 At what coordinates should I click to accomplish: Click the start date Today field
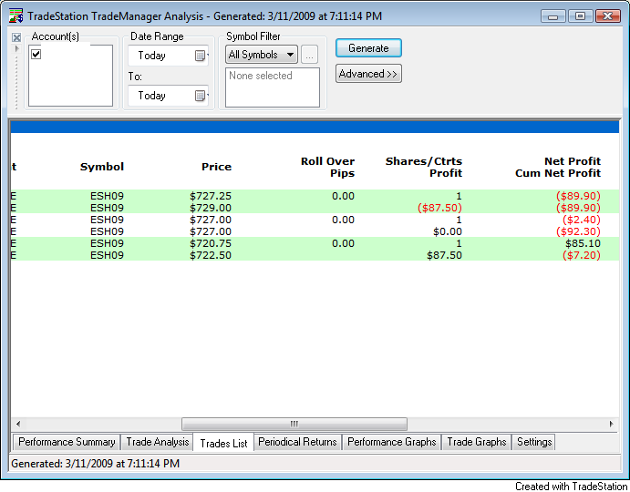pos(168,56)
